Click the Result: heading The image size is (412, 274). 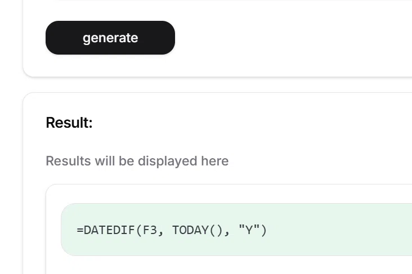coord(69,123)
